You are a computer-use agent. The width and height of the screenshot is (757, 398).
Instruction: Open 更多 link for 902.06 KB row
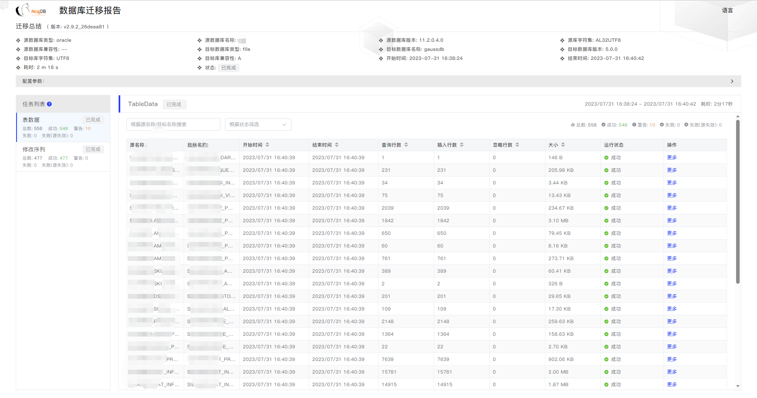tap(672, 359)
